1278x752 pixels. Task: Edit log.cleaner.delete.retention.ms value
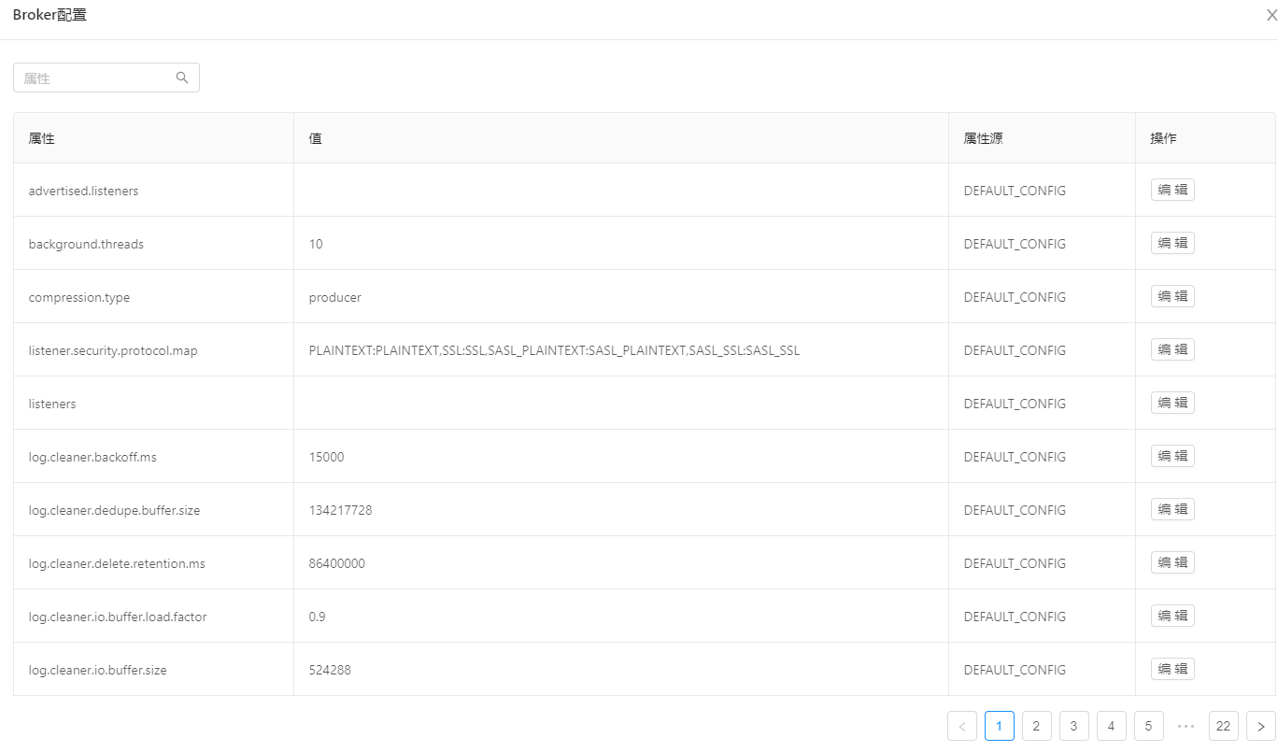coord(1172,562)
